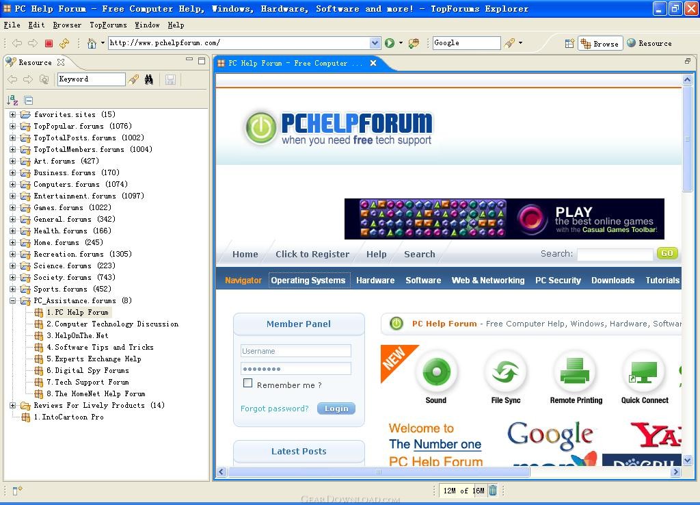Click the vertical scrollbar down arrow
This screenshot has width=700, height=505.
(687, 459)
